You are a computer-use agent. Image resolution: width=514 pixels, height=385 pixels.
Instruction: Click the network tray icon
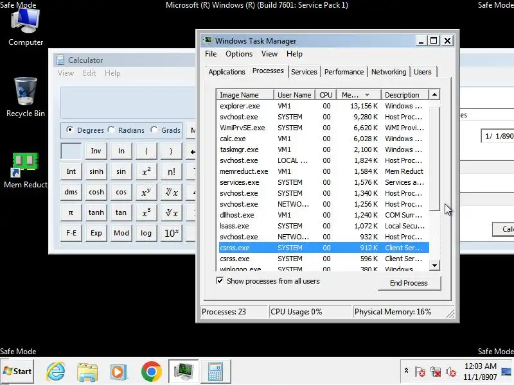[436, 372]
